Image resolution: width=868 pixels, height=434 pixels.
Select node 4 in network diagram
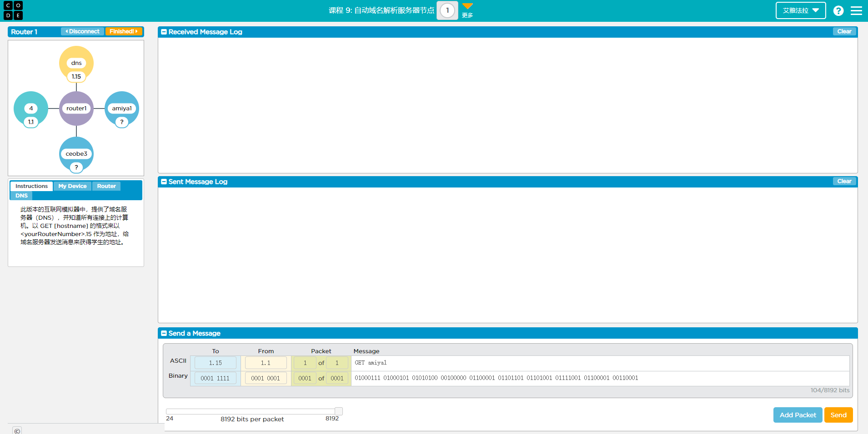pyautogui.click(x=31, y=108)
